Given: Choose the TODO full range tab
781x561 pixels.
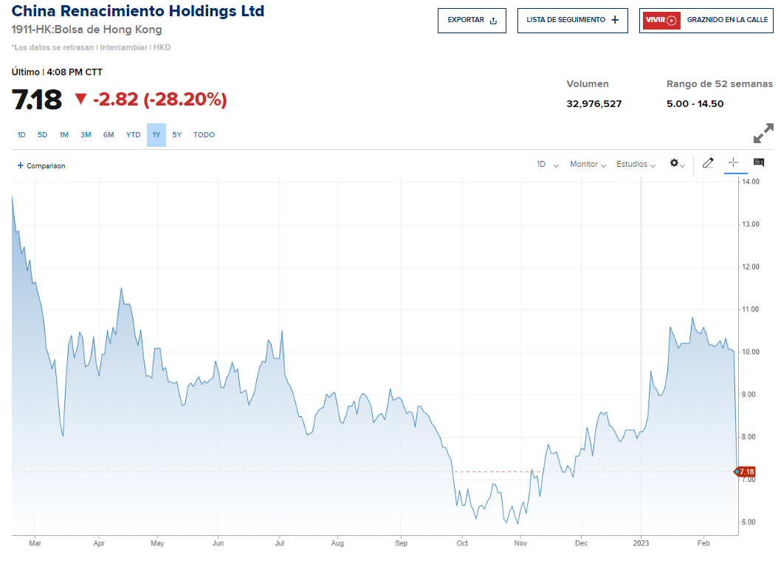Looking at the screenshot, I should (204, 135).
